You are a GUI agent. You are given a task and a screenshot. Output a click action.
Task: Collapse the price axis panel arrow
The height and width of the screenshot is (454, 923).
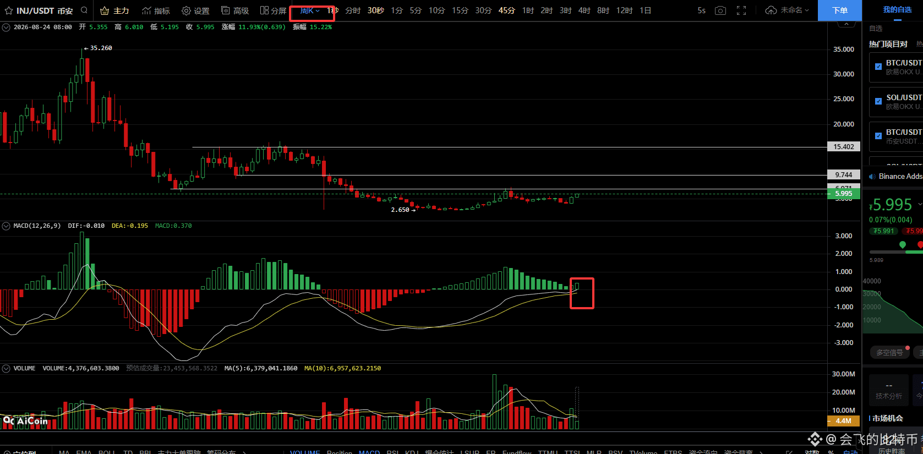(x=846, y=24)
